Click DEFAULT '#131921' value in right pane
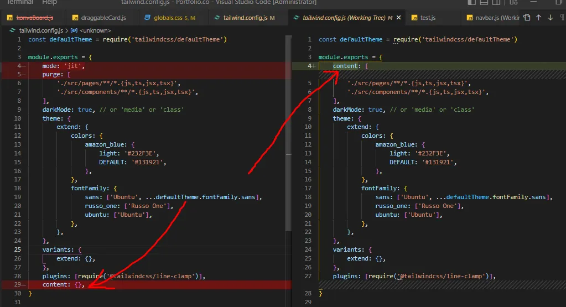 click(438, 162)
